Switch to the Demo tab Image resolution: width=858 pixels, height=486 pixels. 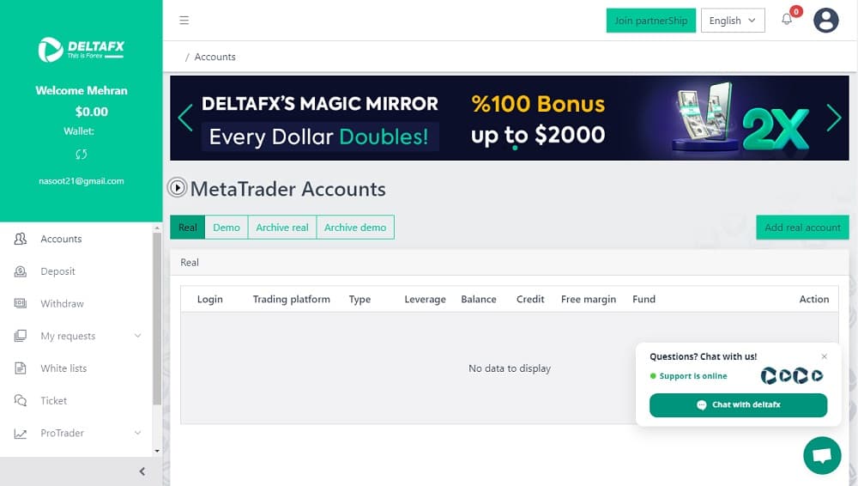(x=227, y=228)
